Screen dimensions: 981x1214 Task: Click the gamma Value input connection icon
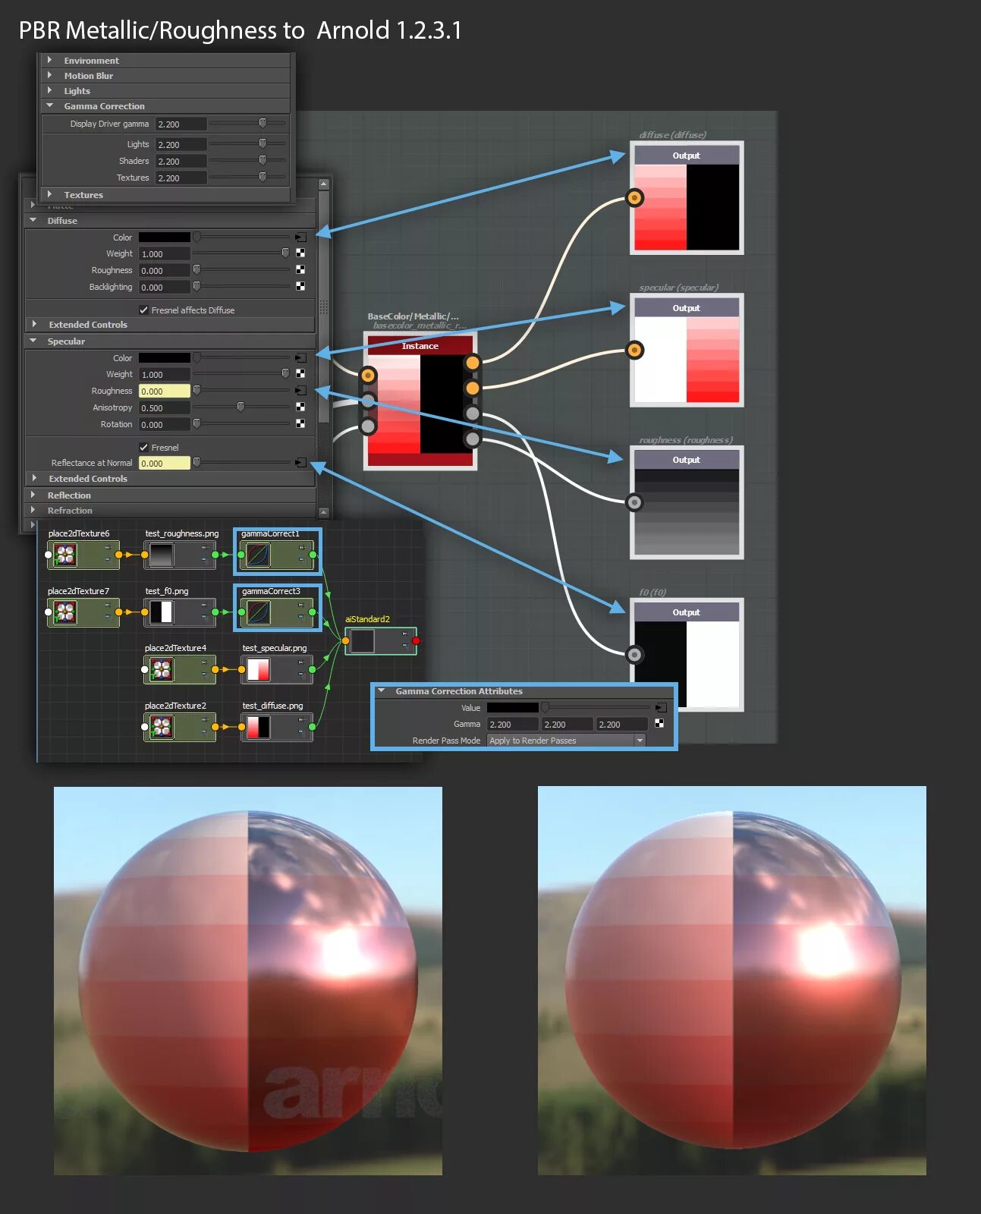[x=660, y=707]
